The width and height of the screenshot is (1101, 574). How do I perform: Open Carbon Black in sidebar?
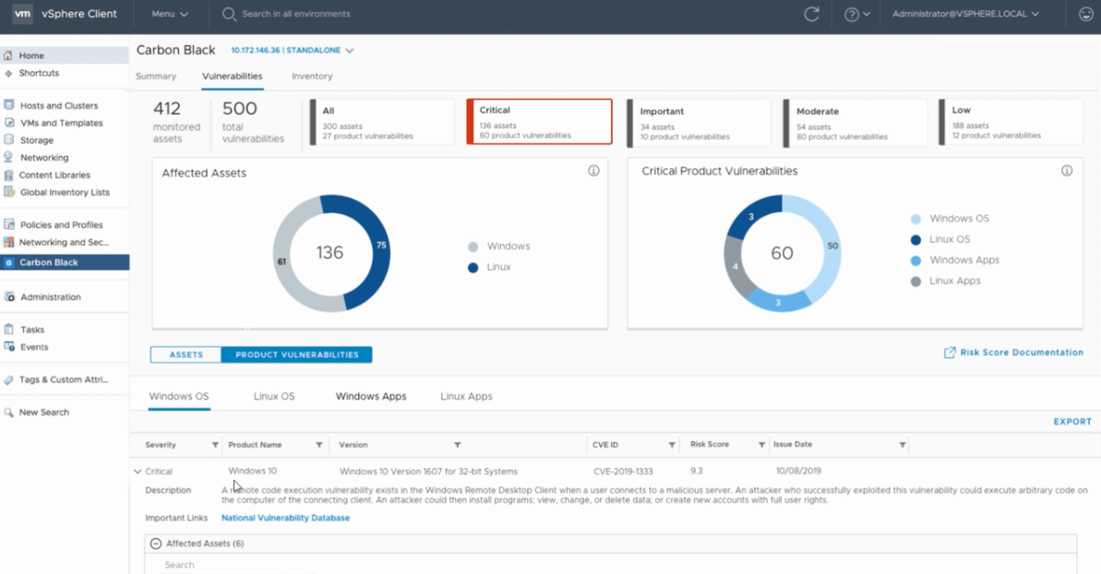click(65, 262)
